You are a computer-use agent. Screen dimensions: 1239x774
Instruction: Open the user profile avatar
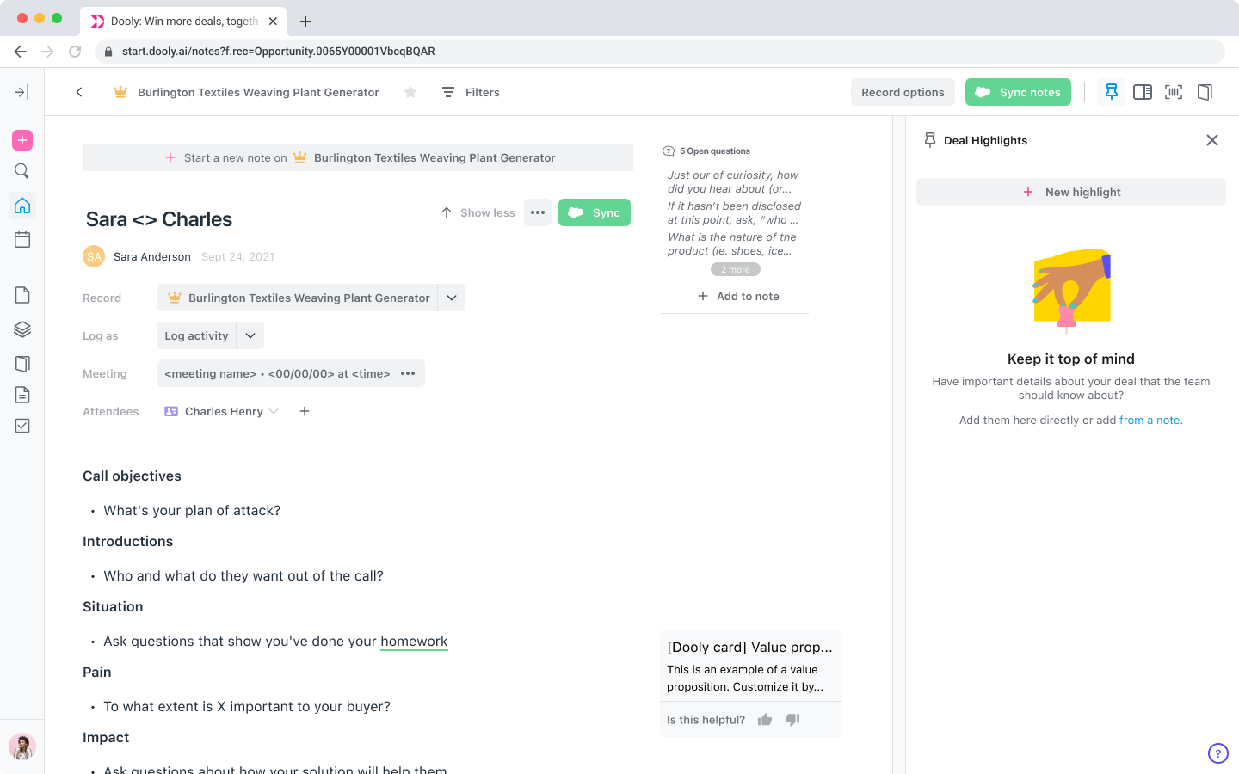22,746
